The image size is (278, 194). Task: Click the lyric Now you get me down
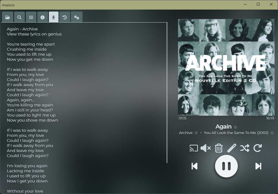click(30, 59)
